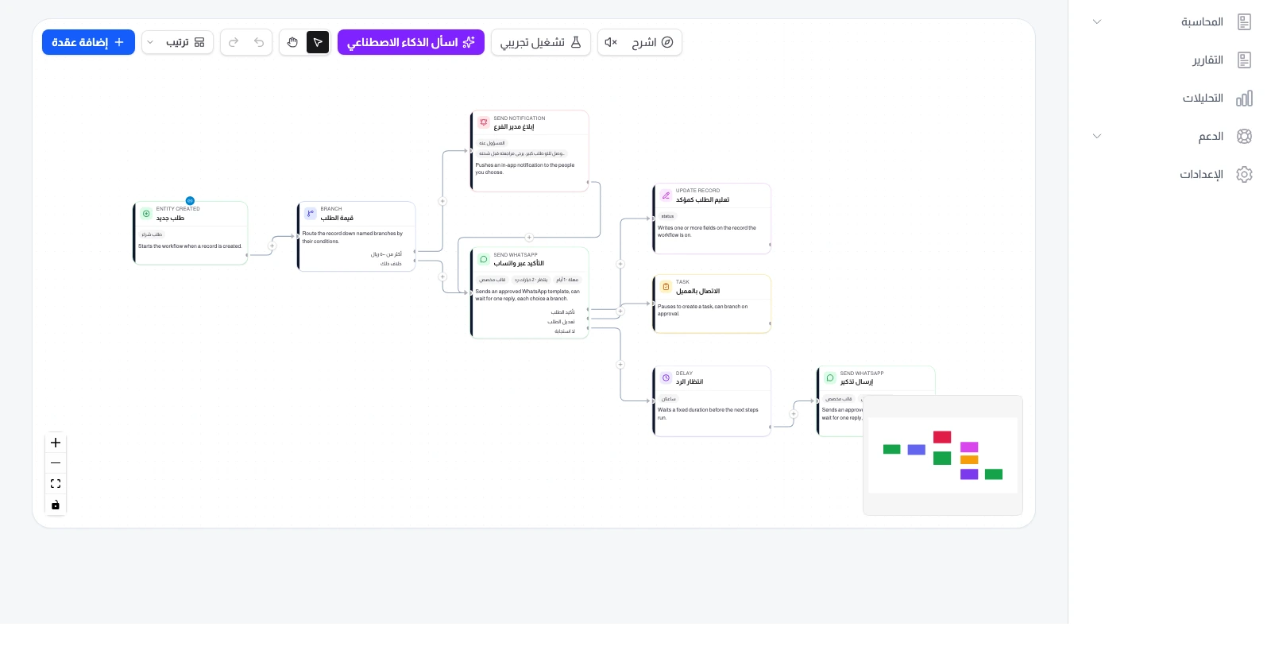1271x650 pixels.
Task: Click the إضافة عقدة button
Action: [88, 42]
